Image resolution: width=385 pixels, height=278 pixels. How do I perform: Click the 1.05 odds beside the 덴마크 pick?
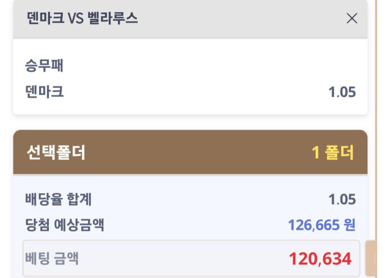pyautogui.click(x=342, y=92)
